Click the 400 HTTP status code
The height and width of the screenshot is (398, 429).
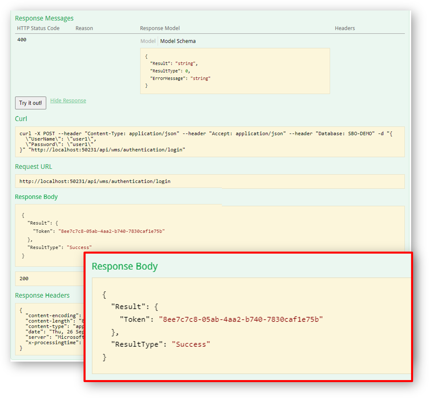(22, 40)
